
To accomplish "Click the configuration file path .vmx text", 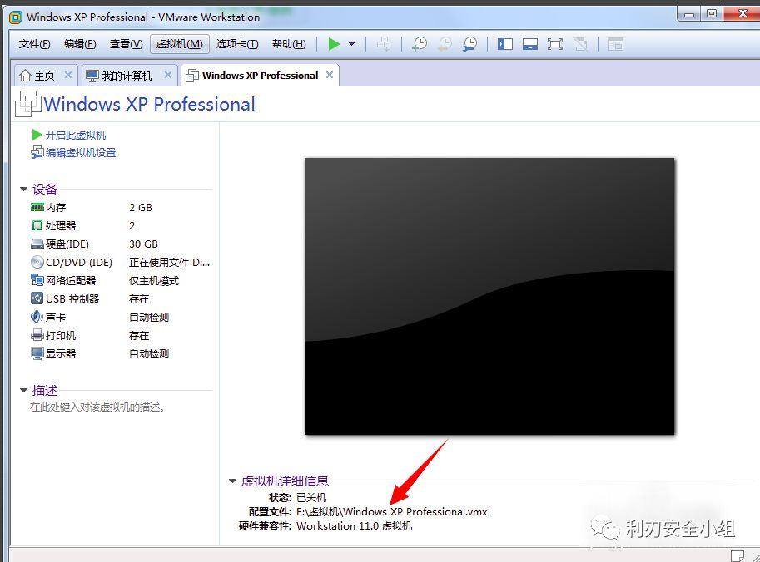I will [391, 511].
